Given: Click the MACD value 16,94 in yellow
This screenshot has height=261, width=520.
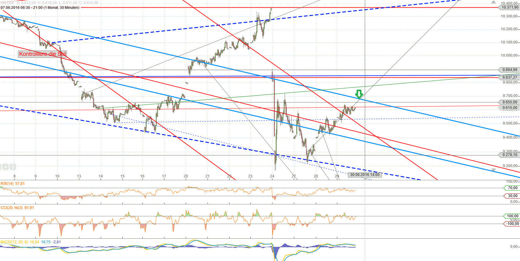Looking at the screenshot, I should 34,242.
